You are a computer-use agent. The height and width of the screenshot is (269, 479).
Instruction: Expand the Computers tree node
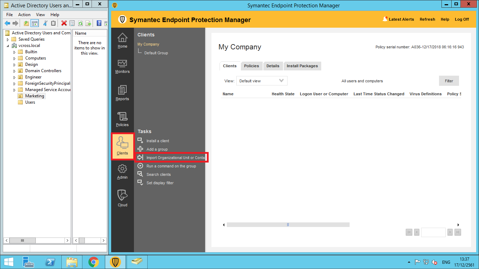tap(15, 58)
